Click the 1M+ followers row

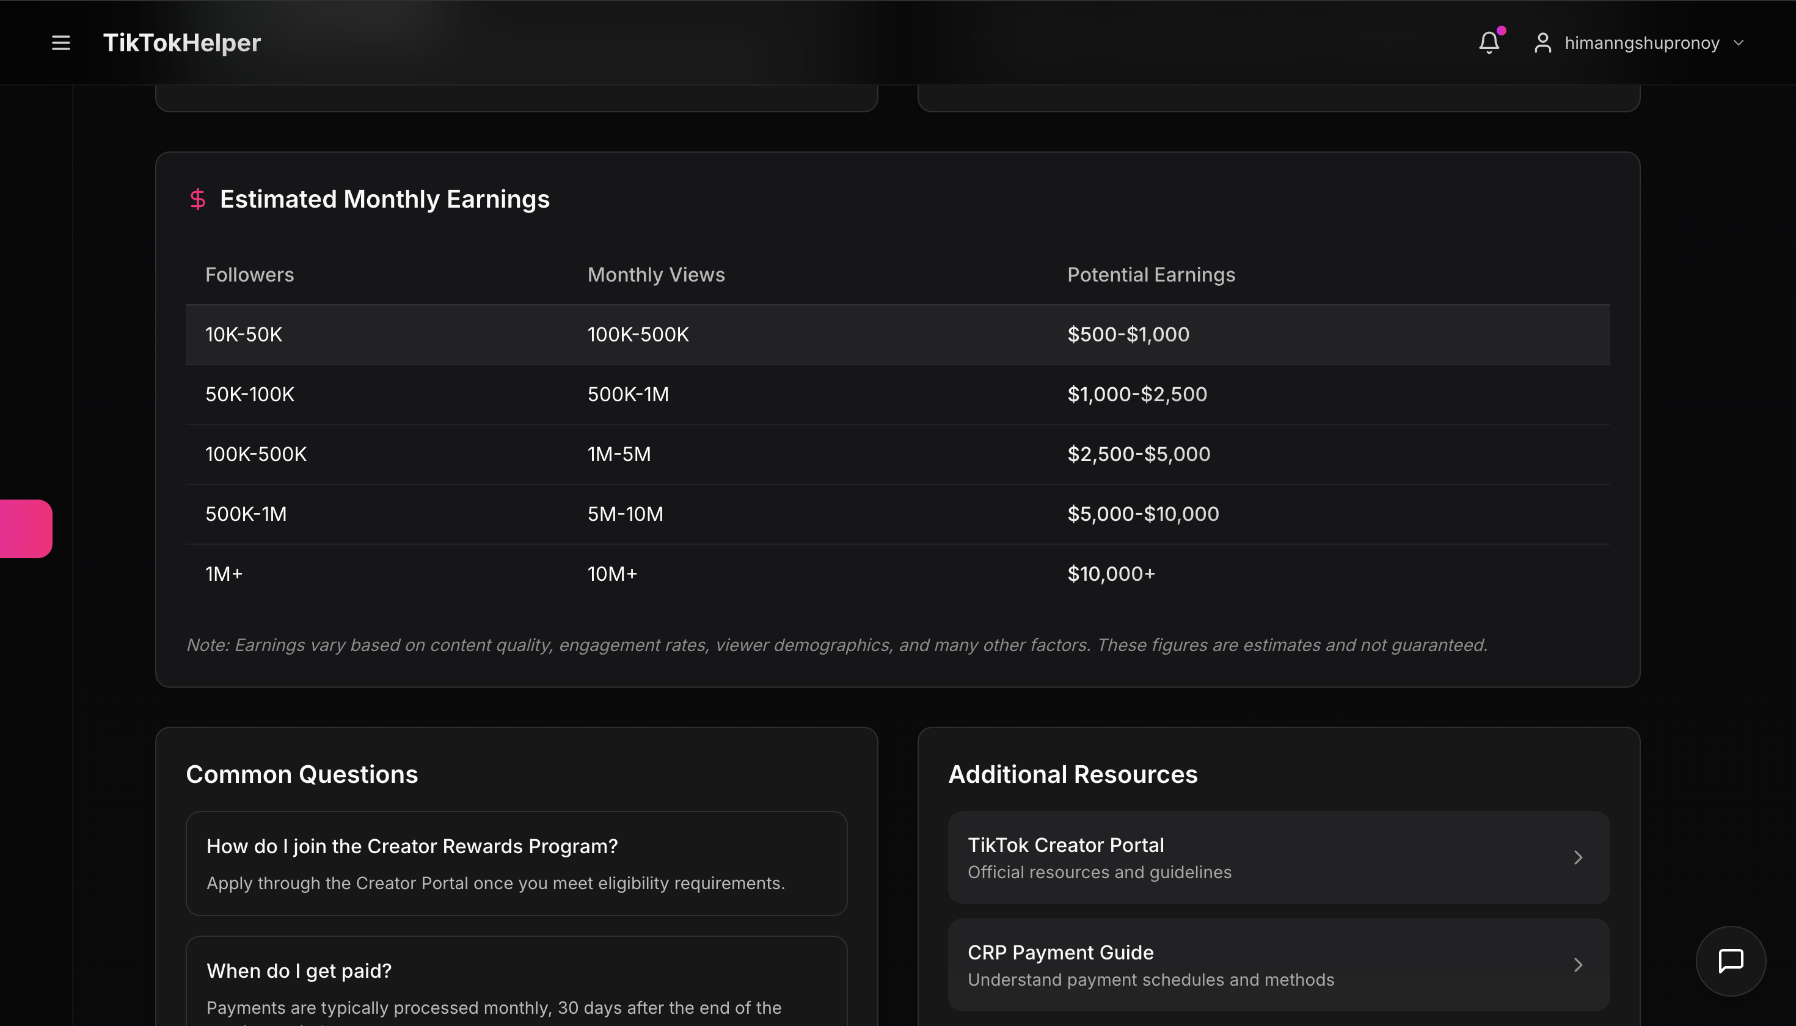[224, 574]
